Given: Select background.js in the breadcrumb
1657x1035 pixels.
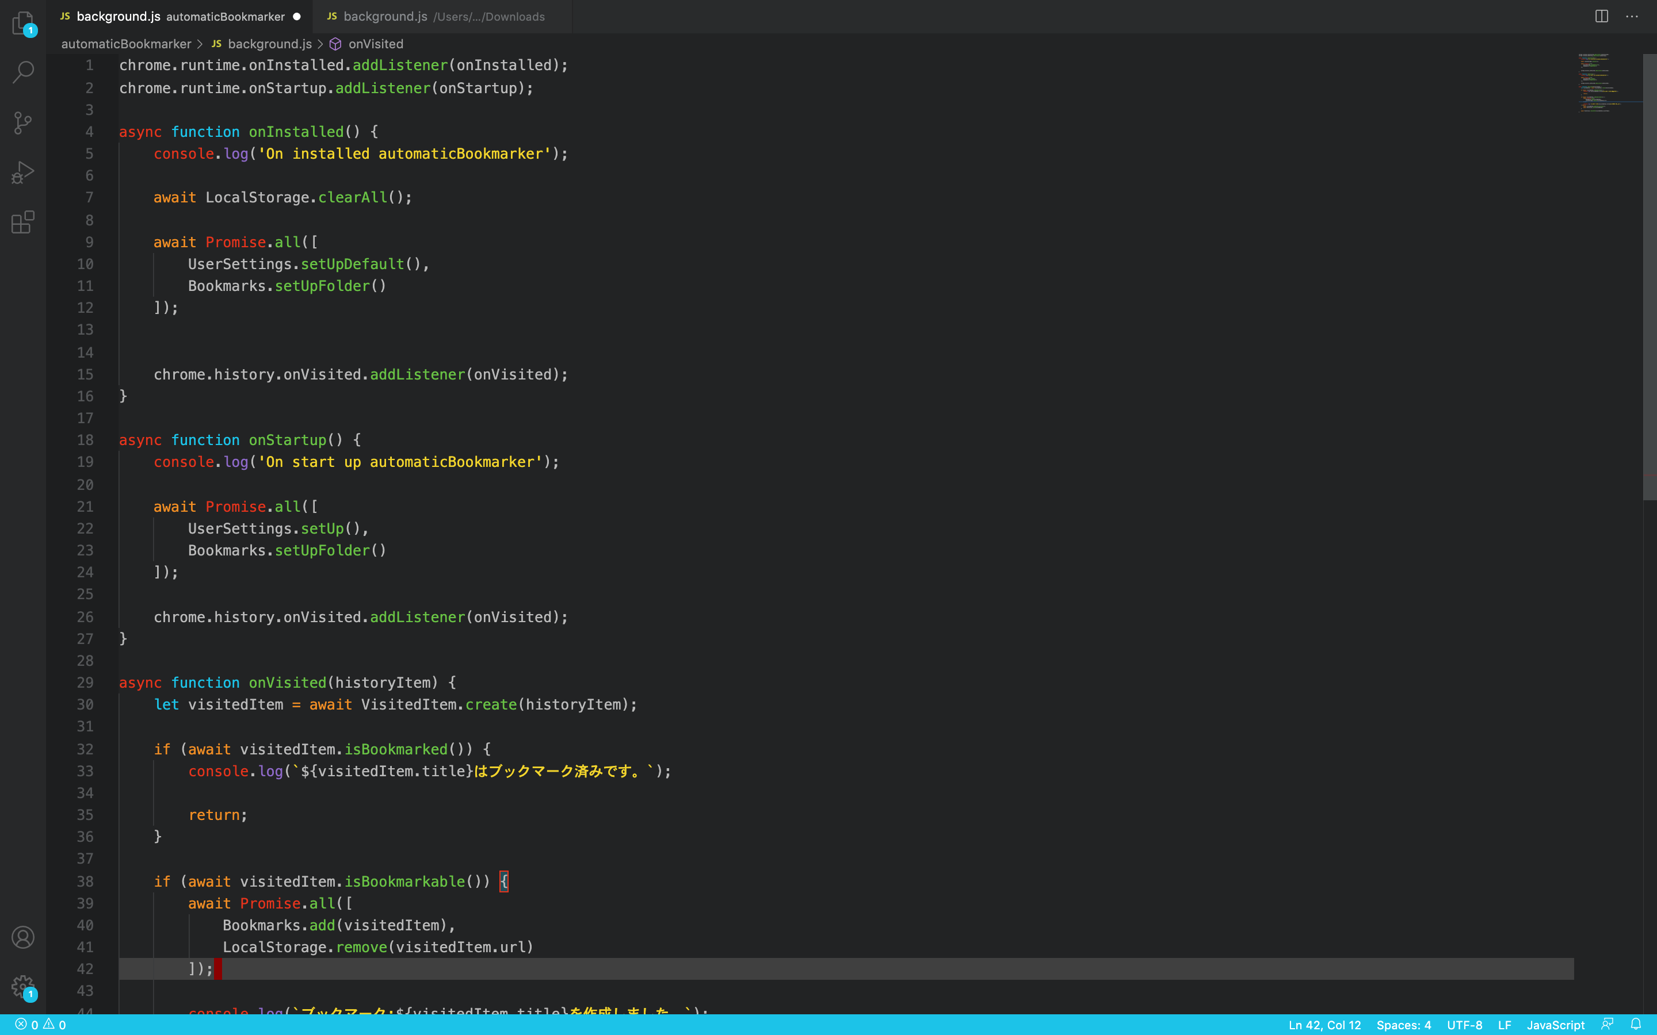Looking at the screenshot, I should [x=269, y=44].
